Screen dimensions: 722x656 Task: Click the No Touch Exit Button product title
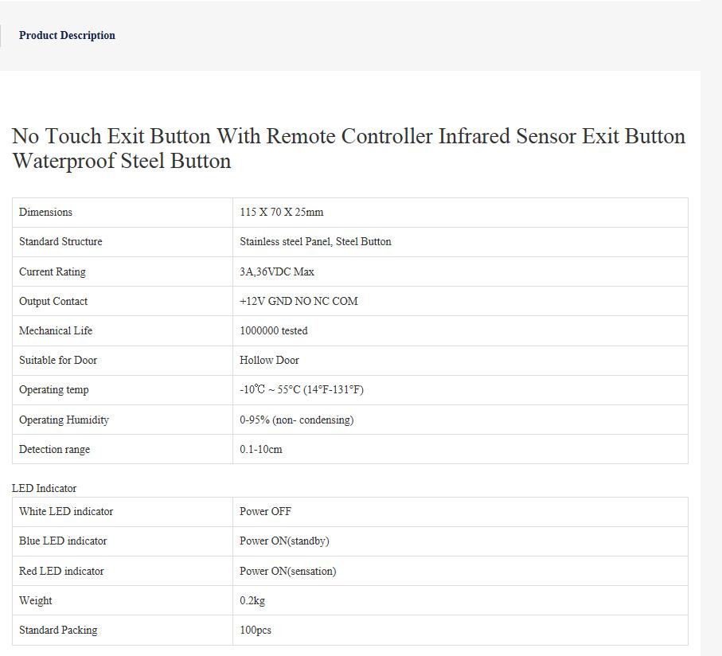348,148
